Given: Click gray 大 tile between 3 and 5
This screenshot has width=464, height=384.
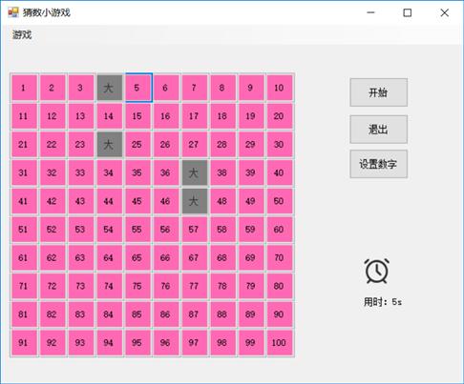Looking at the screenshot, I should click(110, 88).
